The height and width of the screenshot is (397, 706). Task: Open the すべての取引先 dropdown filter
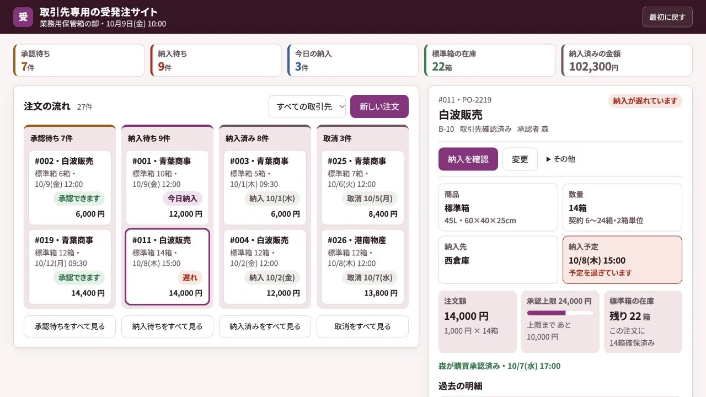point(307,106)
